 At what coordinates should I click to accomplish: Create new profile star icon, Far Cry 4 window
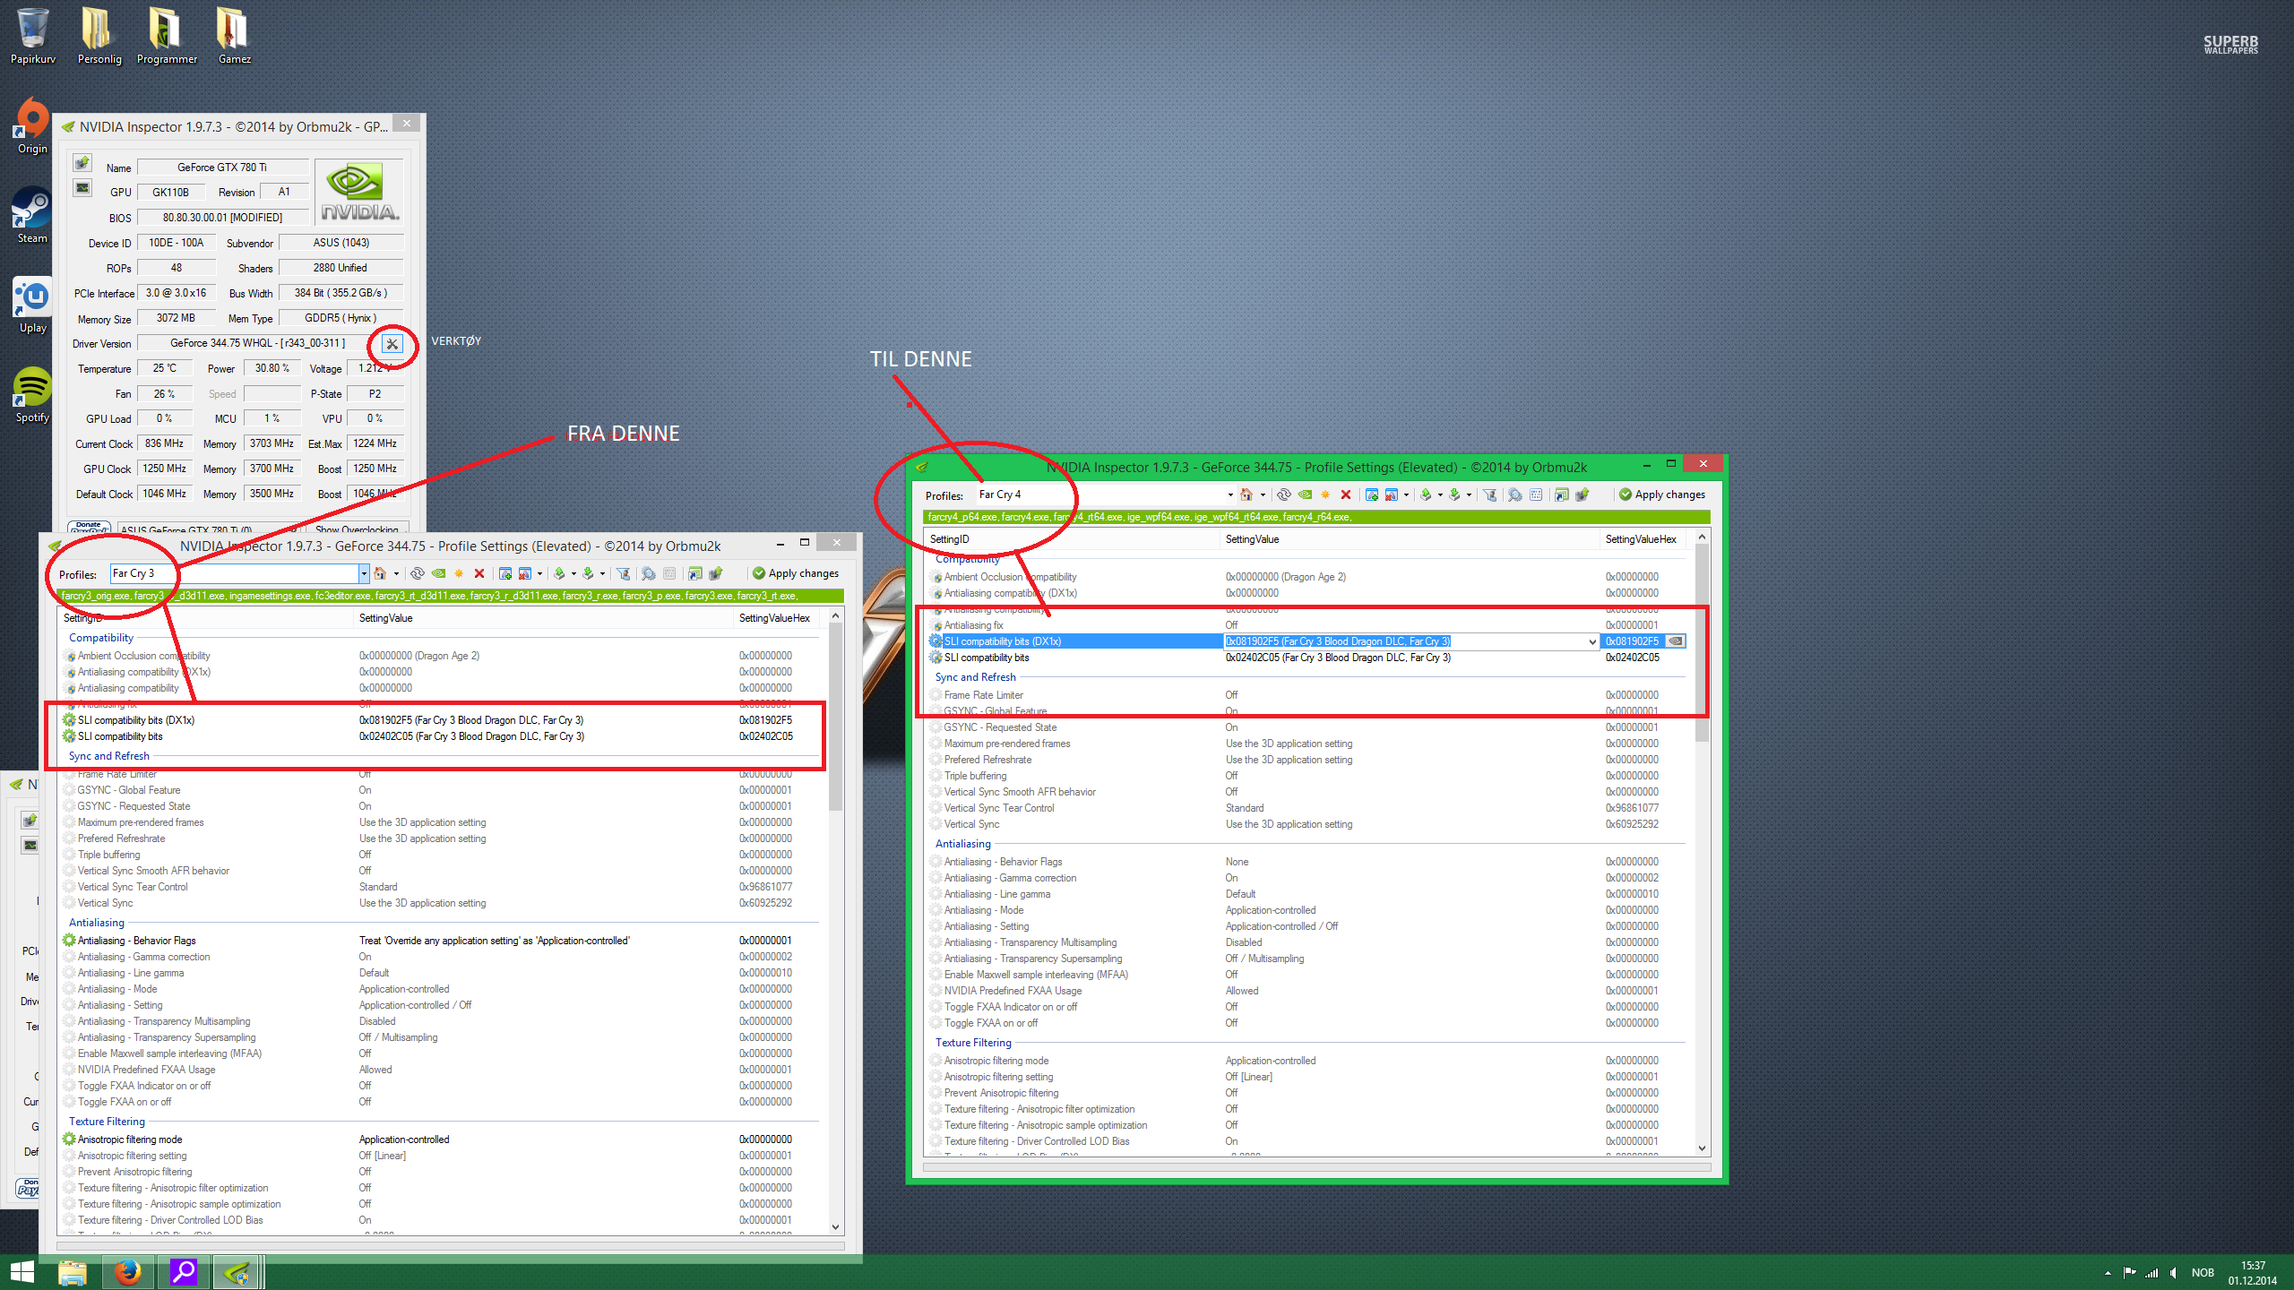[1325, 494]
